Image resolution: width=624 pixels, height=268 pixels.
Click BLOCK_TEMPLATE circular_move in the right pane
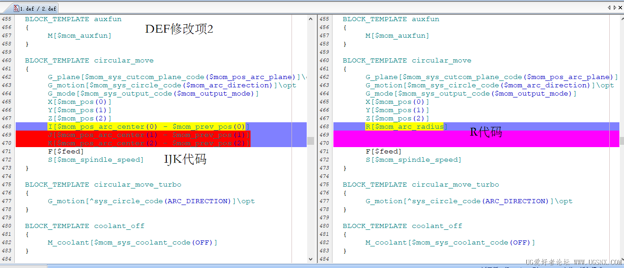tap(407, 60)
